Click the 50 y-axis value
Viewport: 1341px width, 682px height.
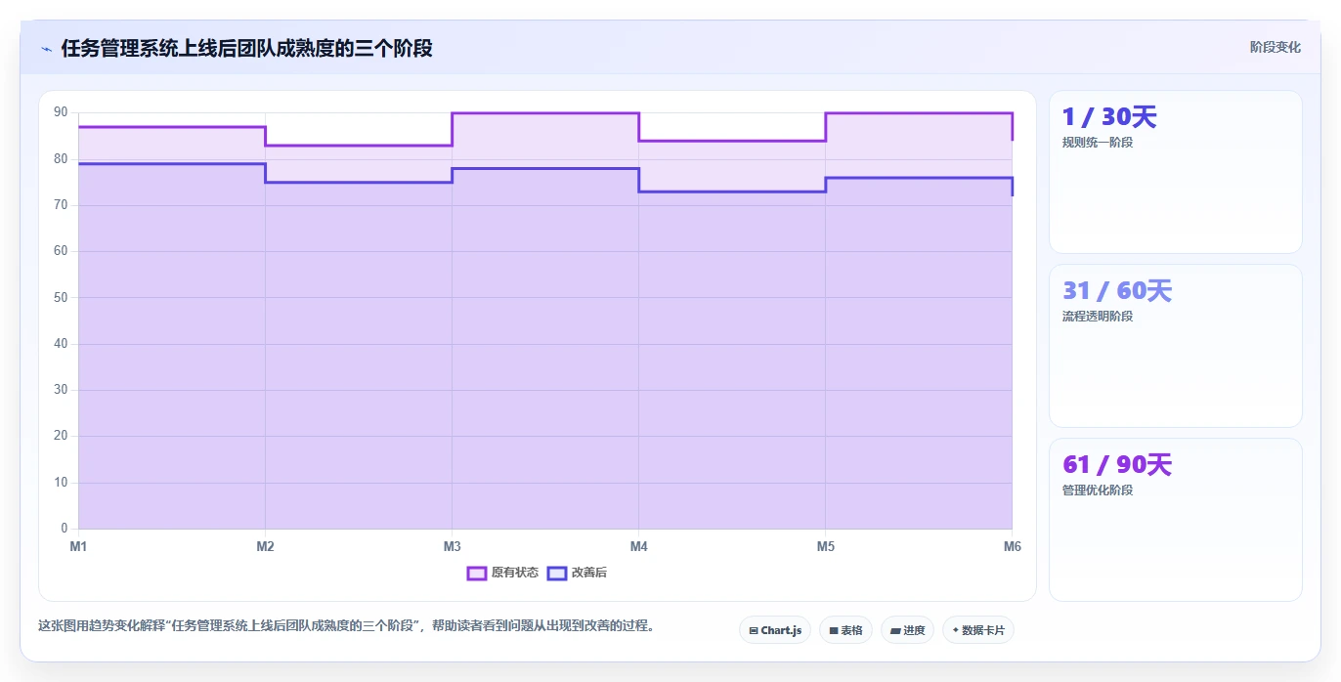[61, 297]
